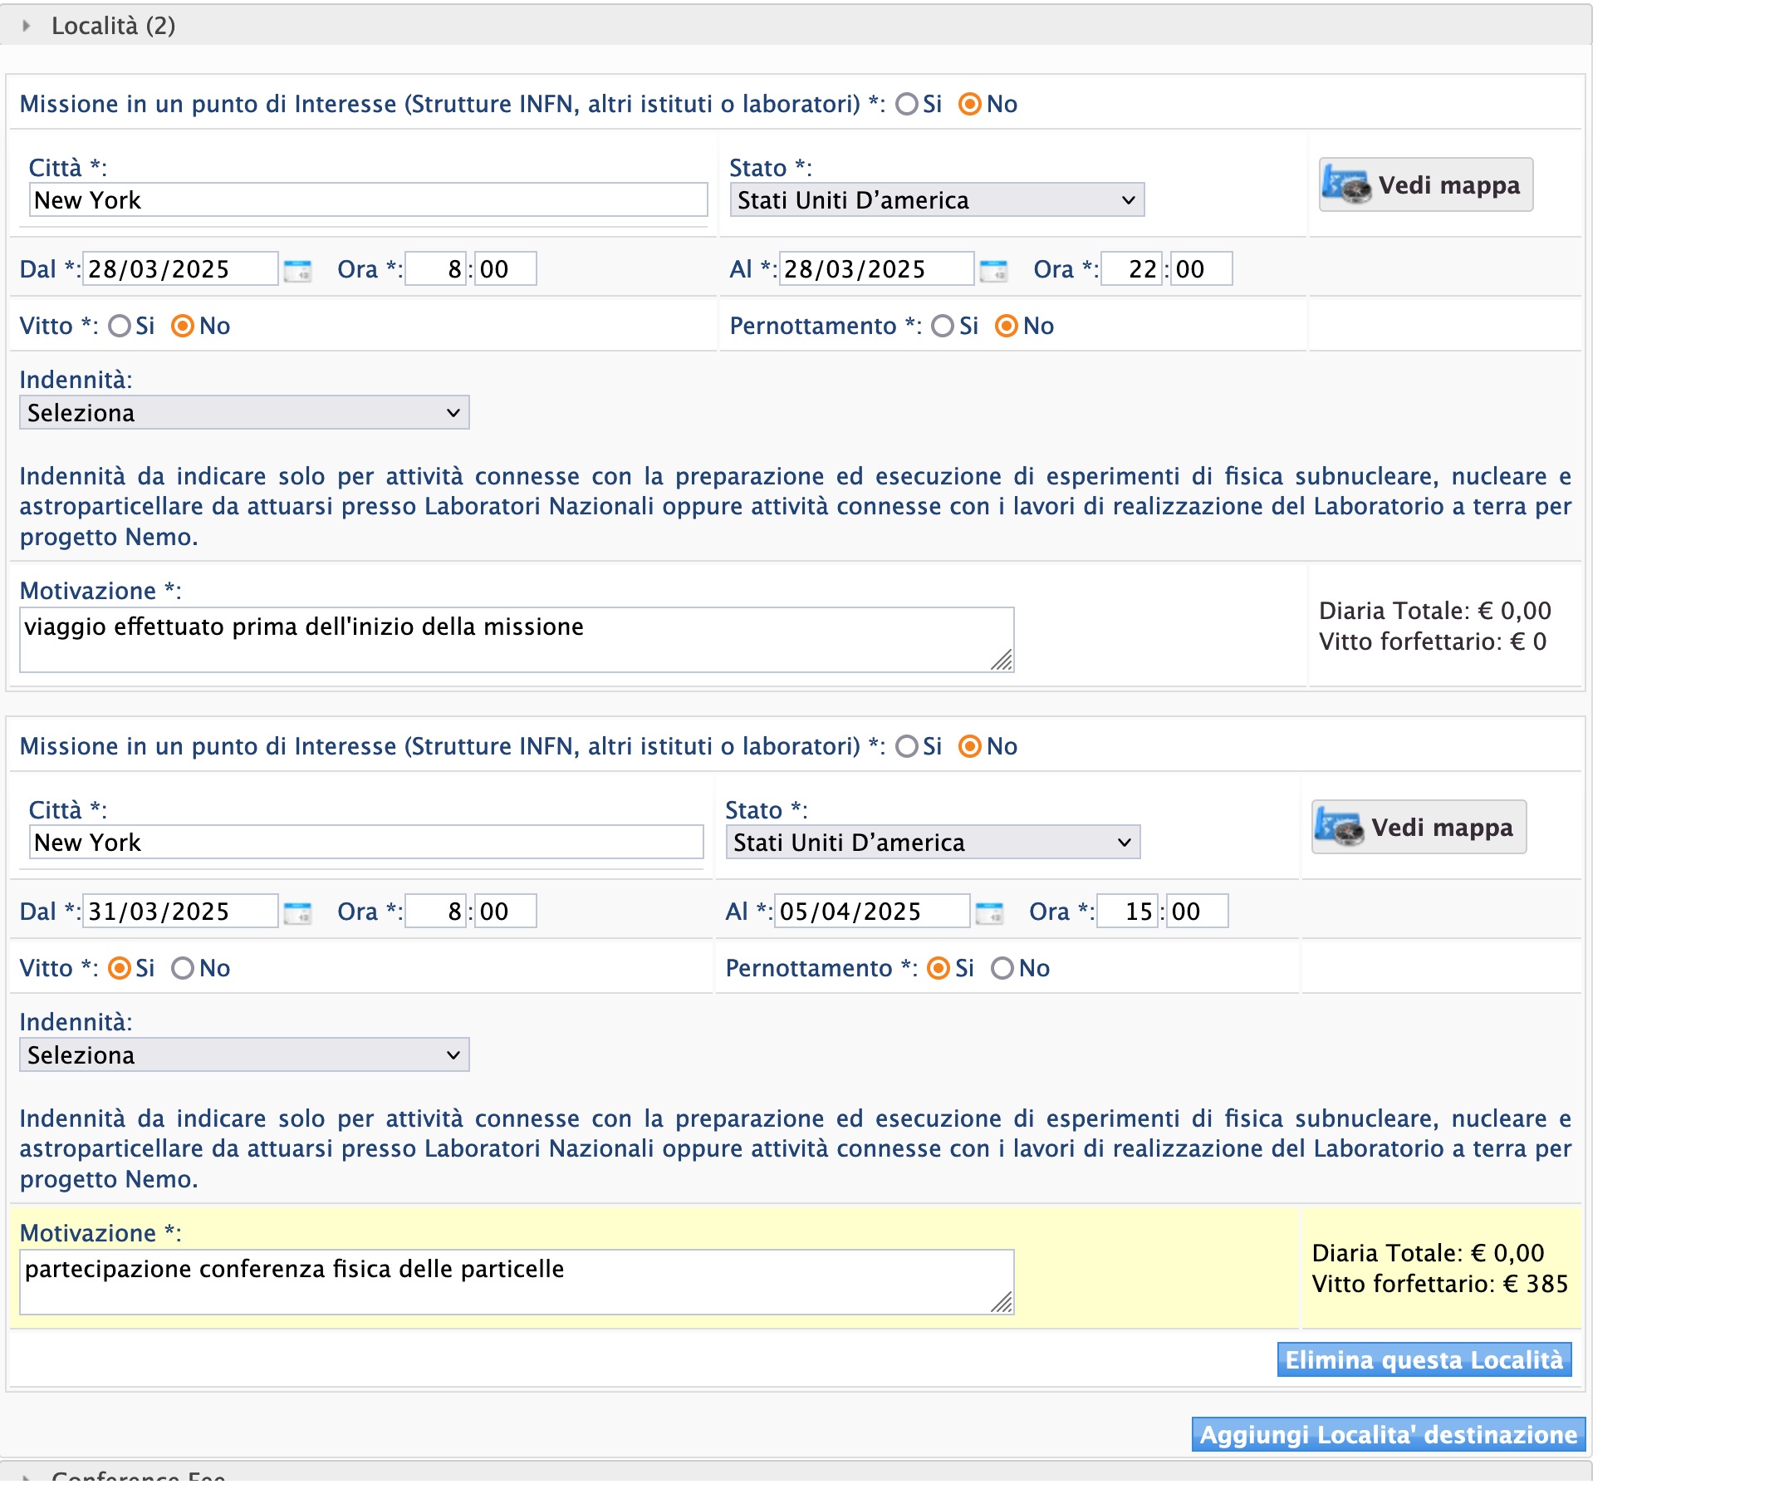This screenshot has width=1779, height=1504.
Task: Click 'Vitto forfettario: € 385' text
Action: tap(1439, 1284)
